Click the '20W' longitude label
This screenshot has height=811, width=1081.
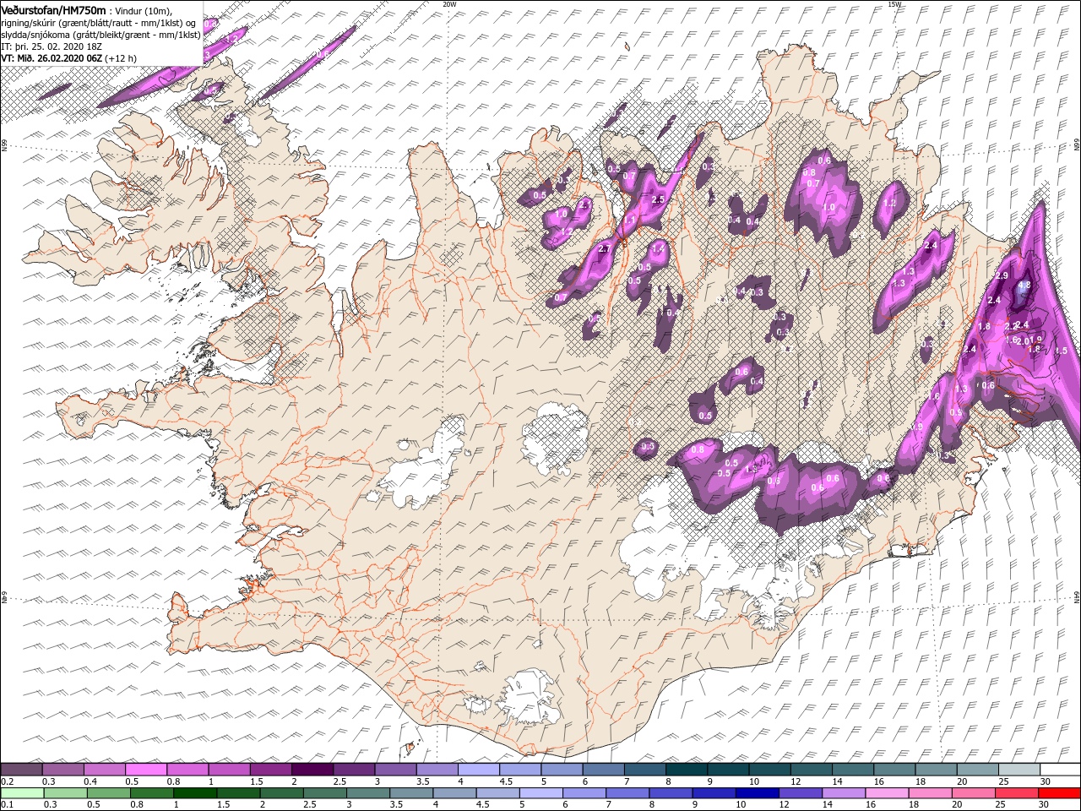coord(449,3)
